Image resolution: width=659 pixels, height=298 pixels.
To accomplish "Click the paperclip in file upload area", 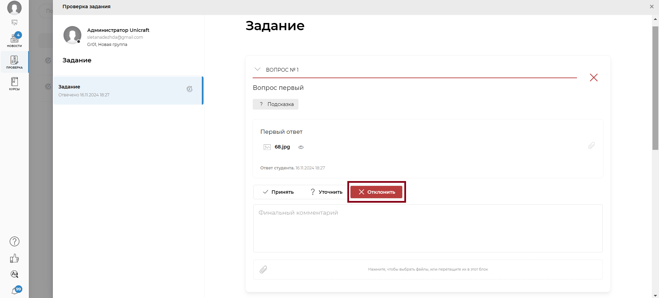I will [x=263, y=270].
